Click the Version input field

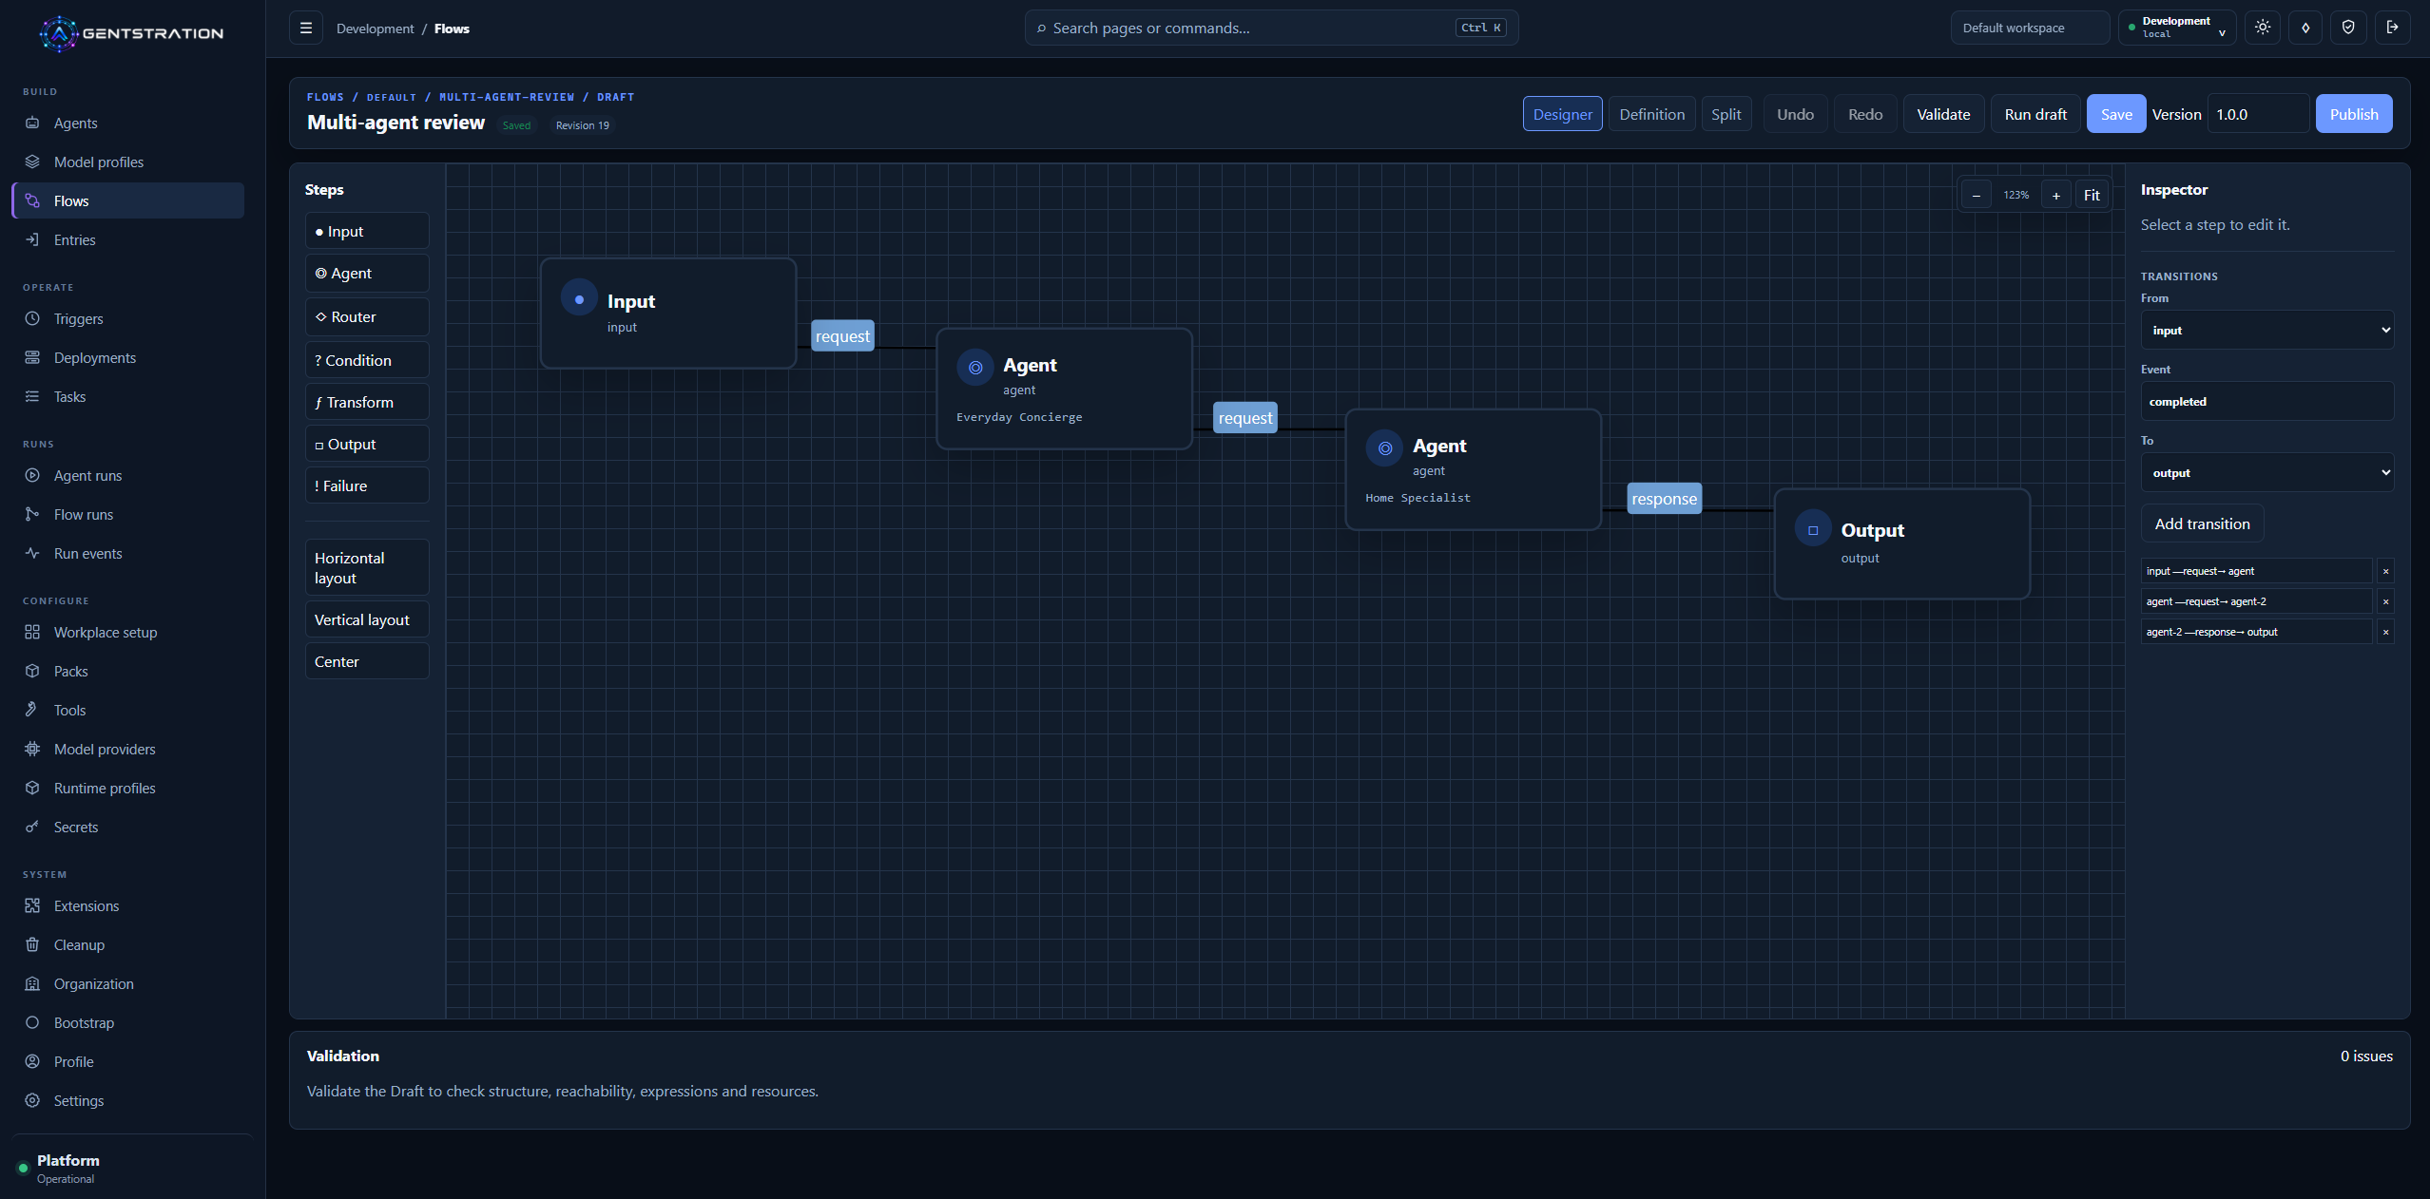tap(2258, 114)
